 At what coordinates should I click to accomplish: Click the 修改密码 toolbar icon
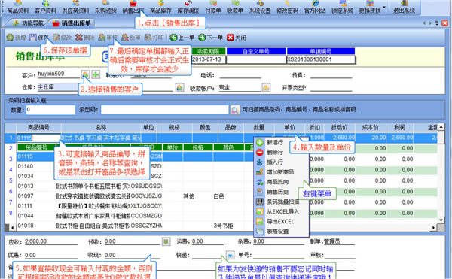(x=287, y=7)
